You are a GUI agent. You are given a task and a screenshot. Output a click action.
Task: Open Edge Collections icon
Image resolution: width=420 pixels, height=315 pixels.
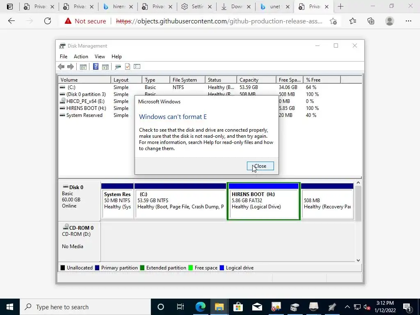(x=371, y=21)
